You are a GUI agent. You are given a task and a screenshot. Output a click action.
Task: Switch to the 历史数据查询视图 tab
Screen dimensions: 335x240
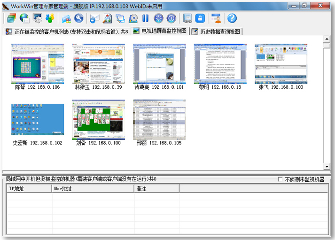(x=216, y=31)
